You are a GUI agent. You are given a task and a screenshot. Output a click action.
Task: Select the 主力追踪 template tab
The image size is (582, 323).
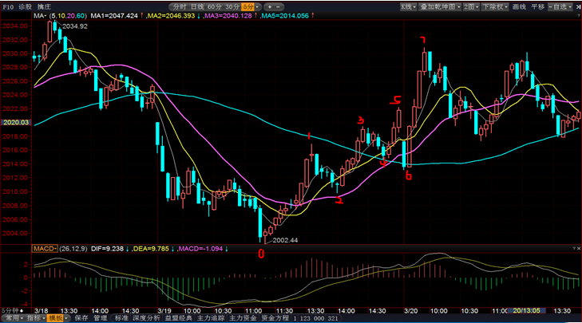click(x=211, y=318)
